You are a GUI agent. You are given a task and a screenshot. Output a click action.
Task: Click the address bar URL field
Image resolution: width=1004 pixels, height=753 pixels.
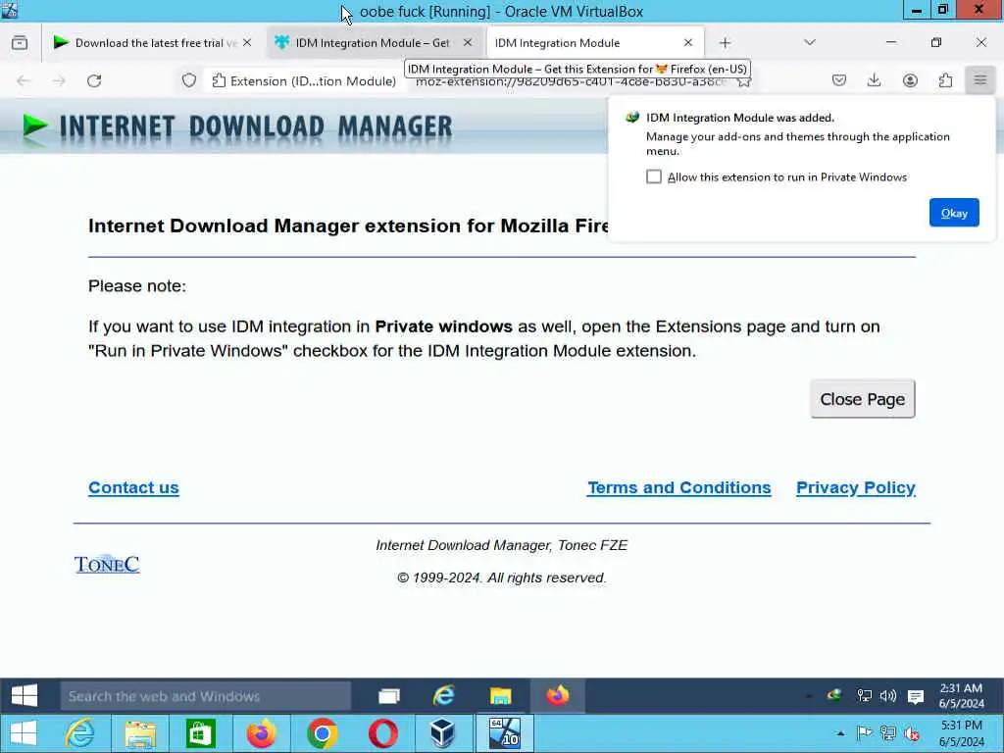pos(570,82)
